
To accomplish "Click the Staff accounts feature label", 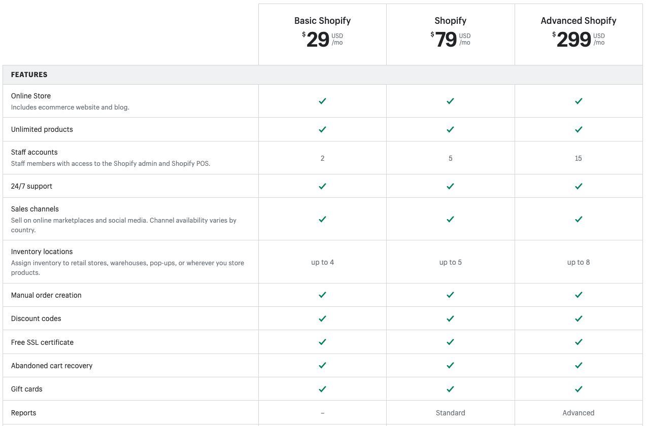I will [x=35, y=152].
